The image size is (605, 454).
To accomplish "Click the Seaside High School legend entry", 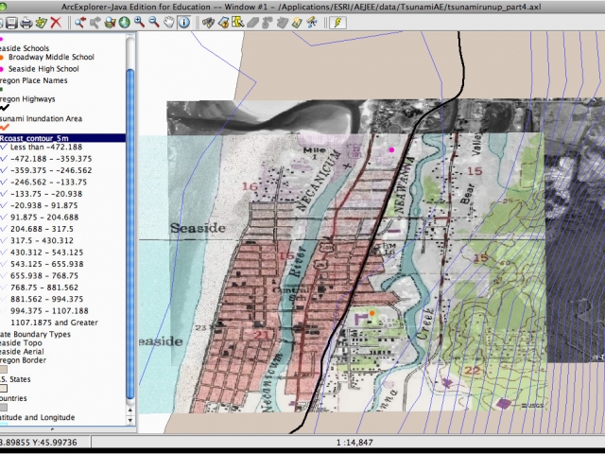I will (43, 69).
